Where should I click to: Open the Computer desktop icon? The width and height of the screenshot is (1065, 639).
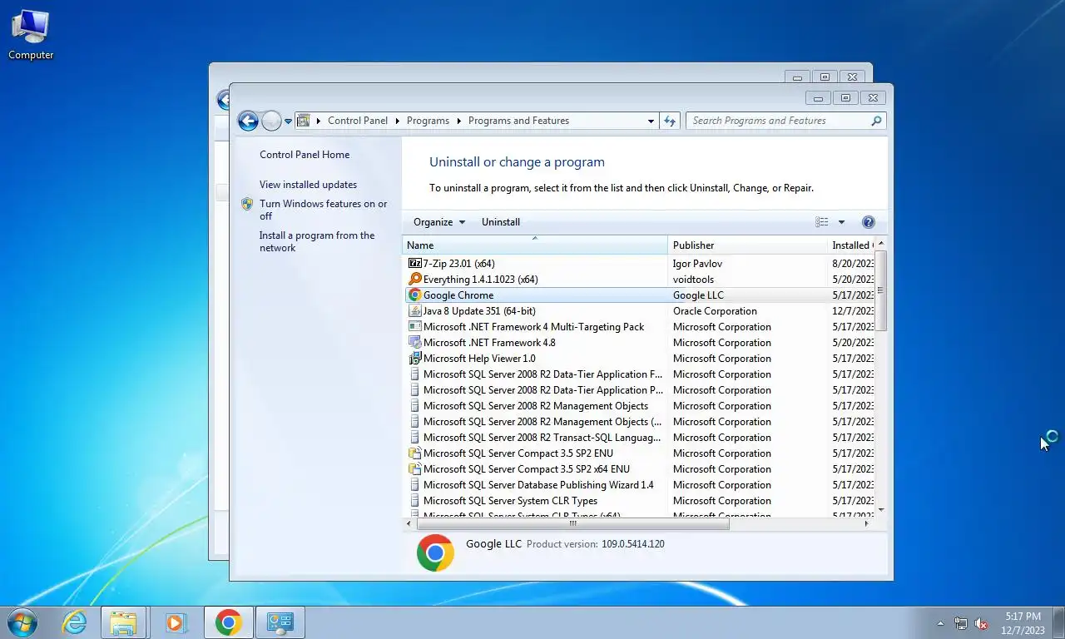(31, 35)
